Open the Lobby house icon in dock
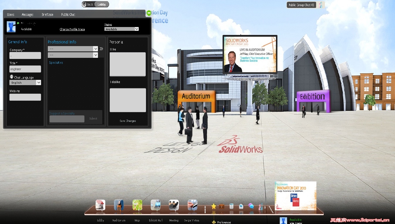The image size is (395, 224). pos(100,205)
